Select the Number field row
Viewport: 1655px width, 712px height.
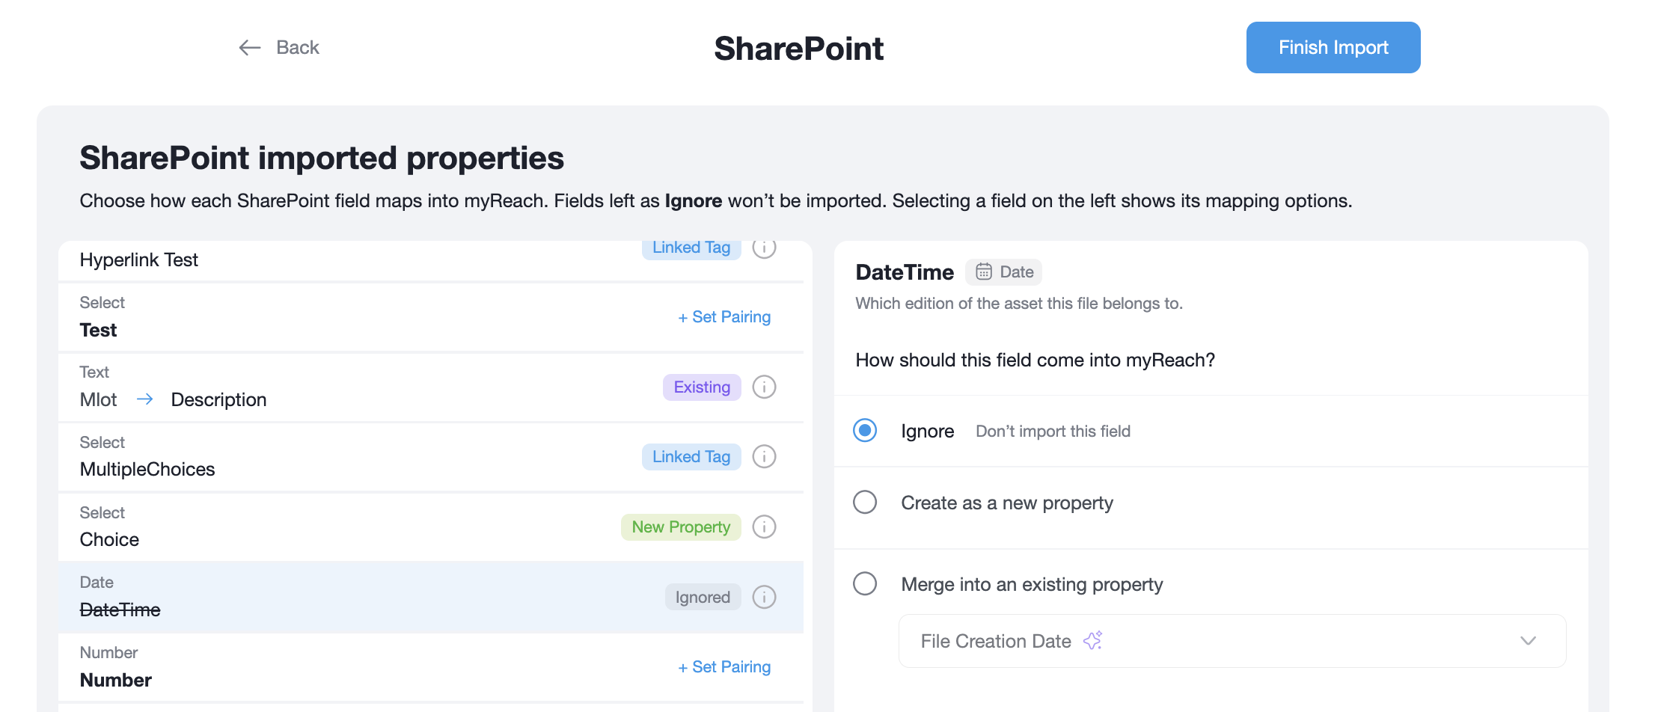coord(431,667)
